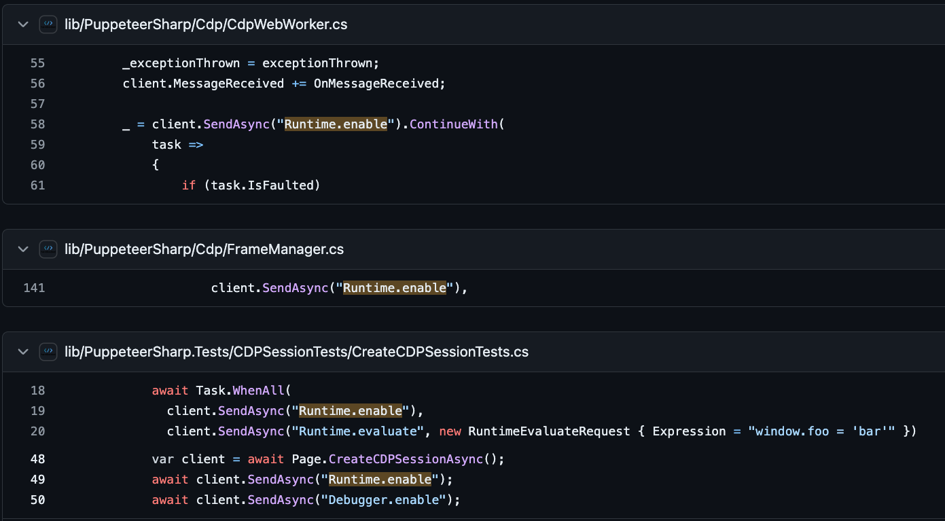Viewport: 945px width, 521px height.
Task: Go to line 59 with task =>
Action: (38, 145)
